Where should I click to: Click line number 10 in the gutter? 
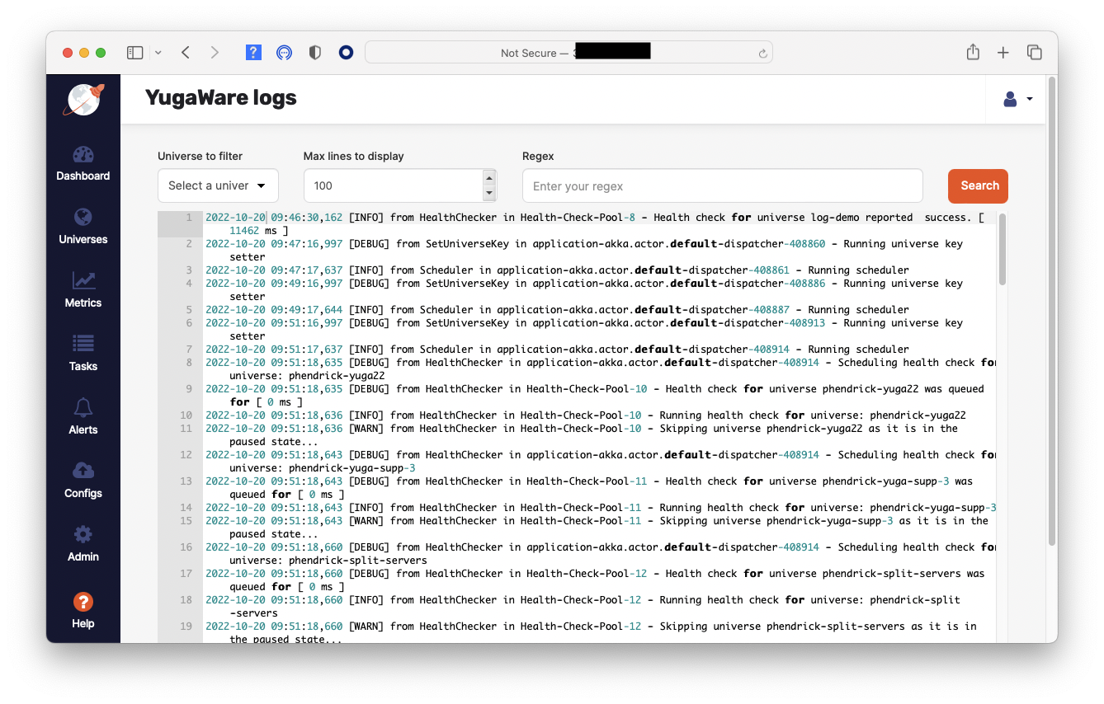click(186, 415)
